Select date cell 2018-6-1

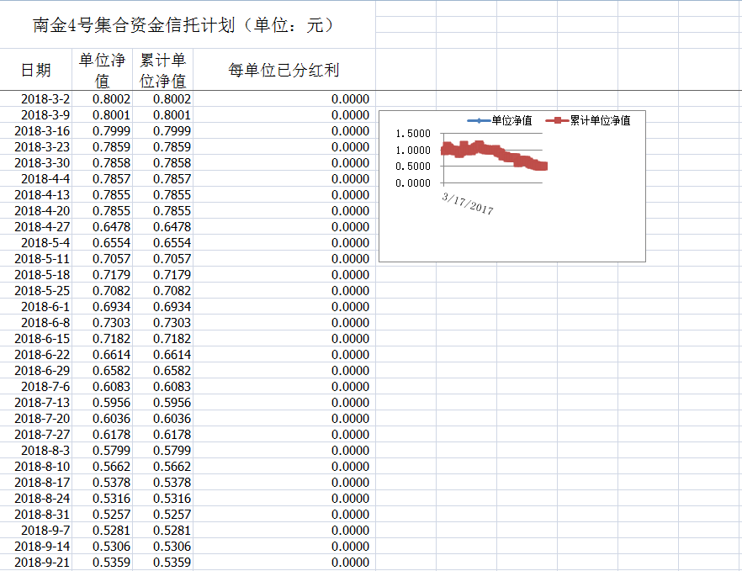[x=36, y=307]
